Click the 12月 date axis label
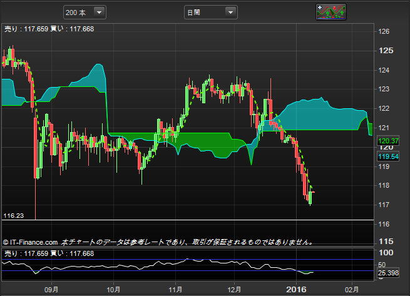The image size is (410, 296). point(234,290)
